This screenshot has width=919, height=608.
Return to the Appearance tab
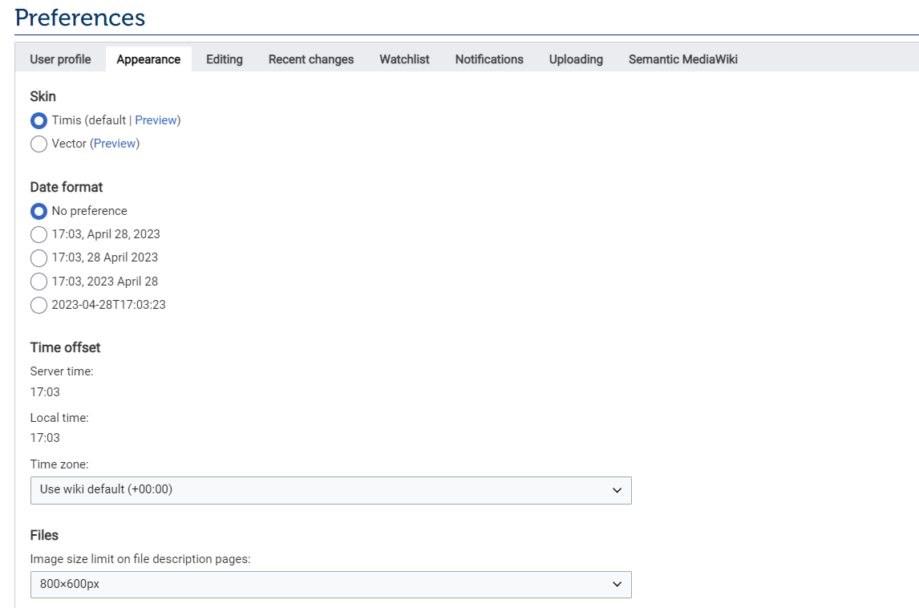(148, 59)
